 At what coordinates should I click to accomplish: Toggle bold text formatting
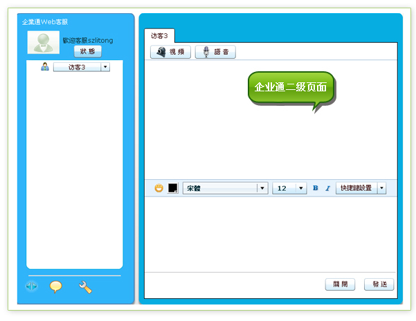pyautogui.click(x=316, y=188)
